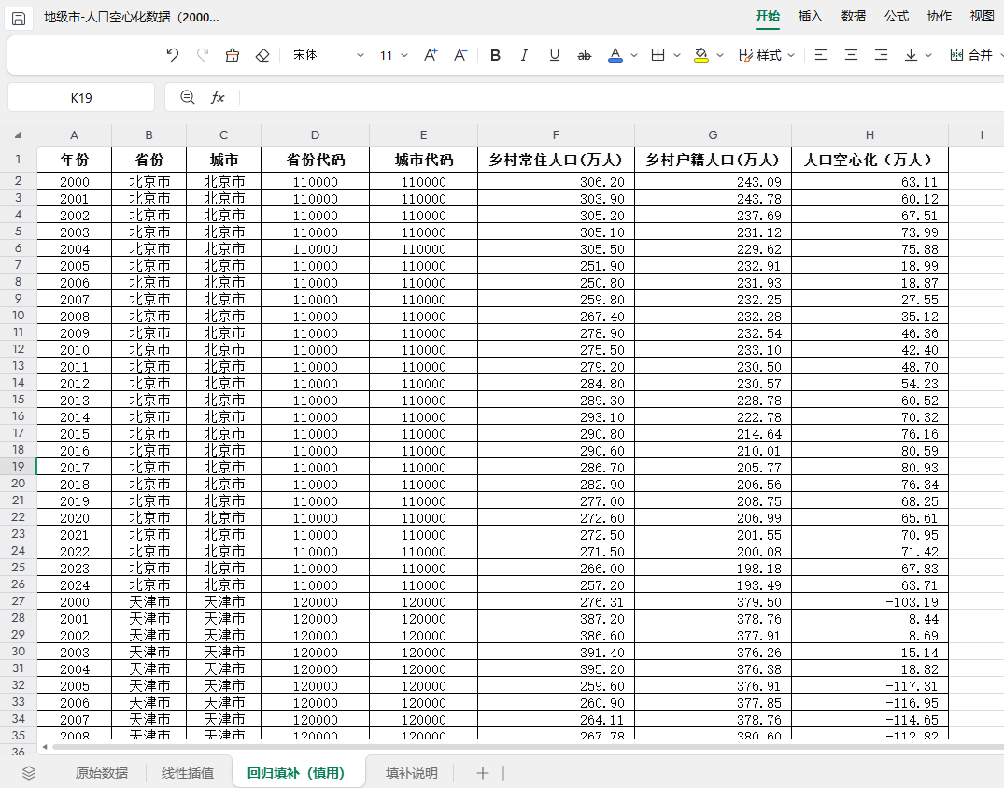Viewport: 1004px width, 788px height.
Task: Activate the format painter icon
Action: 233,55
